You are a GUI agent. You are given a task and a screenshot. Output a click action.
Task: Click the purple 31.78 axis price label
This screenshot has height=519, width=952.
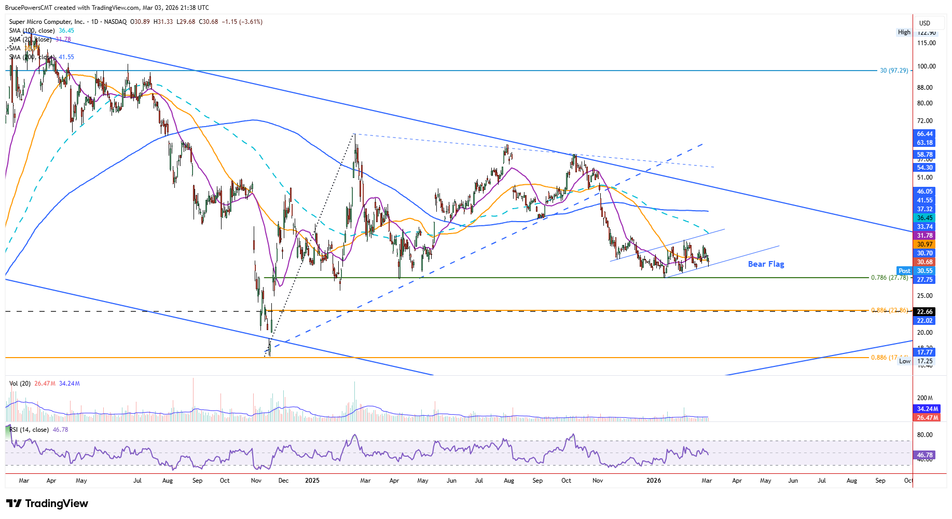tap(925, 236)
